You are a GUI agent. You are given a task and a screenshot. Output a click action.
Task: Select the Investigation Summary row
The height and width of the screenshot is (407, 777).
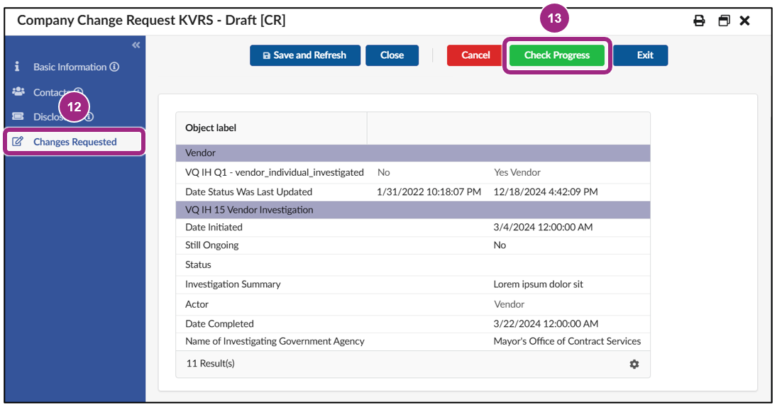click(x=412, y=284)
